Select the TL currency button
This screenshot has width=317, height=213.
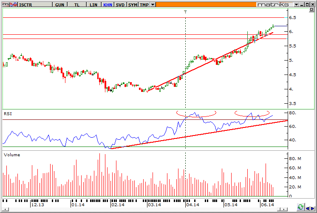coord(77,4)
